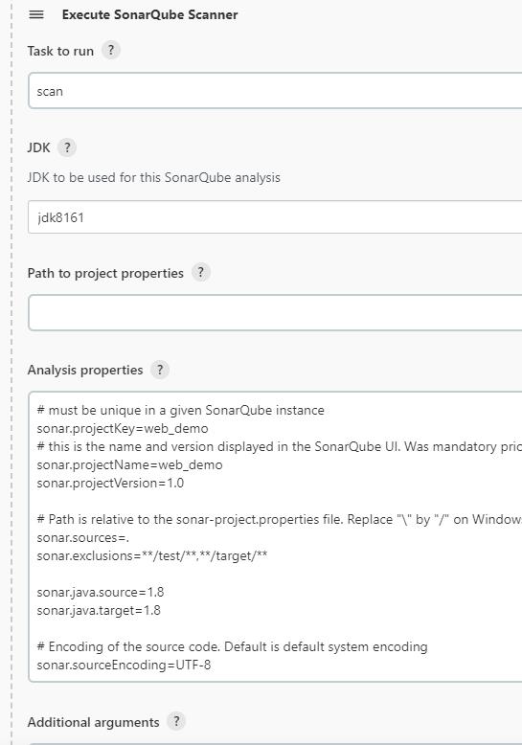This screenshot has width=522, height=745.
Task: Click the '# Encoding of the source code' comment line
Action: 232,646
